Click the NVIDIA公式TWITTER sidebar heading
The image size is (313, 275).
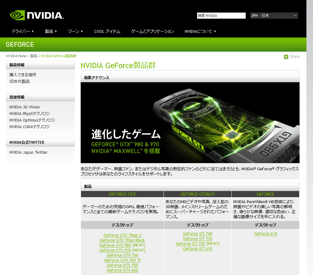coord(41,142)
